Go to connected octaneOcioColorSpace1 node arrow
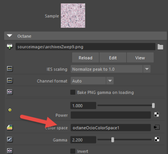The width and height of the screenshot is (168, 154). coord(157,127)
